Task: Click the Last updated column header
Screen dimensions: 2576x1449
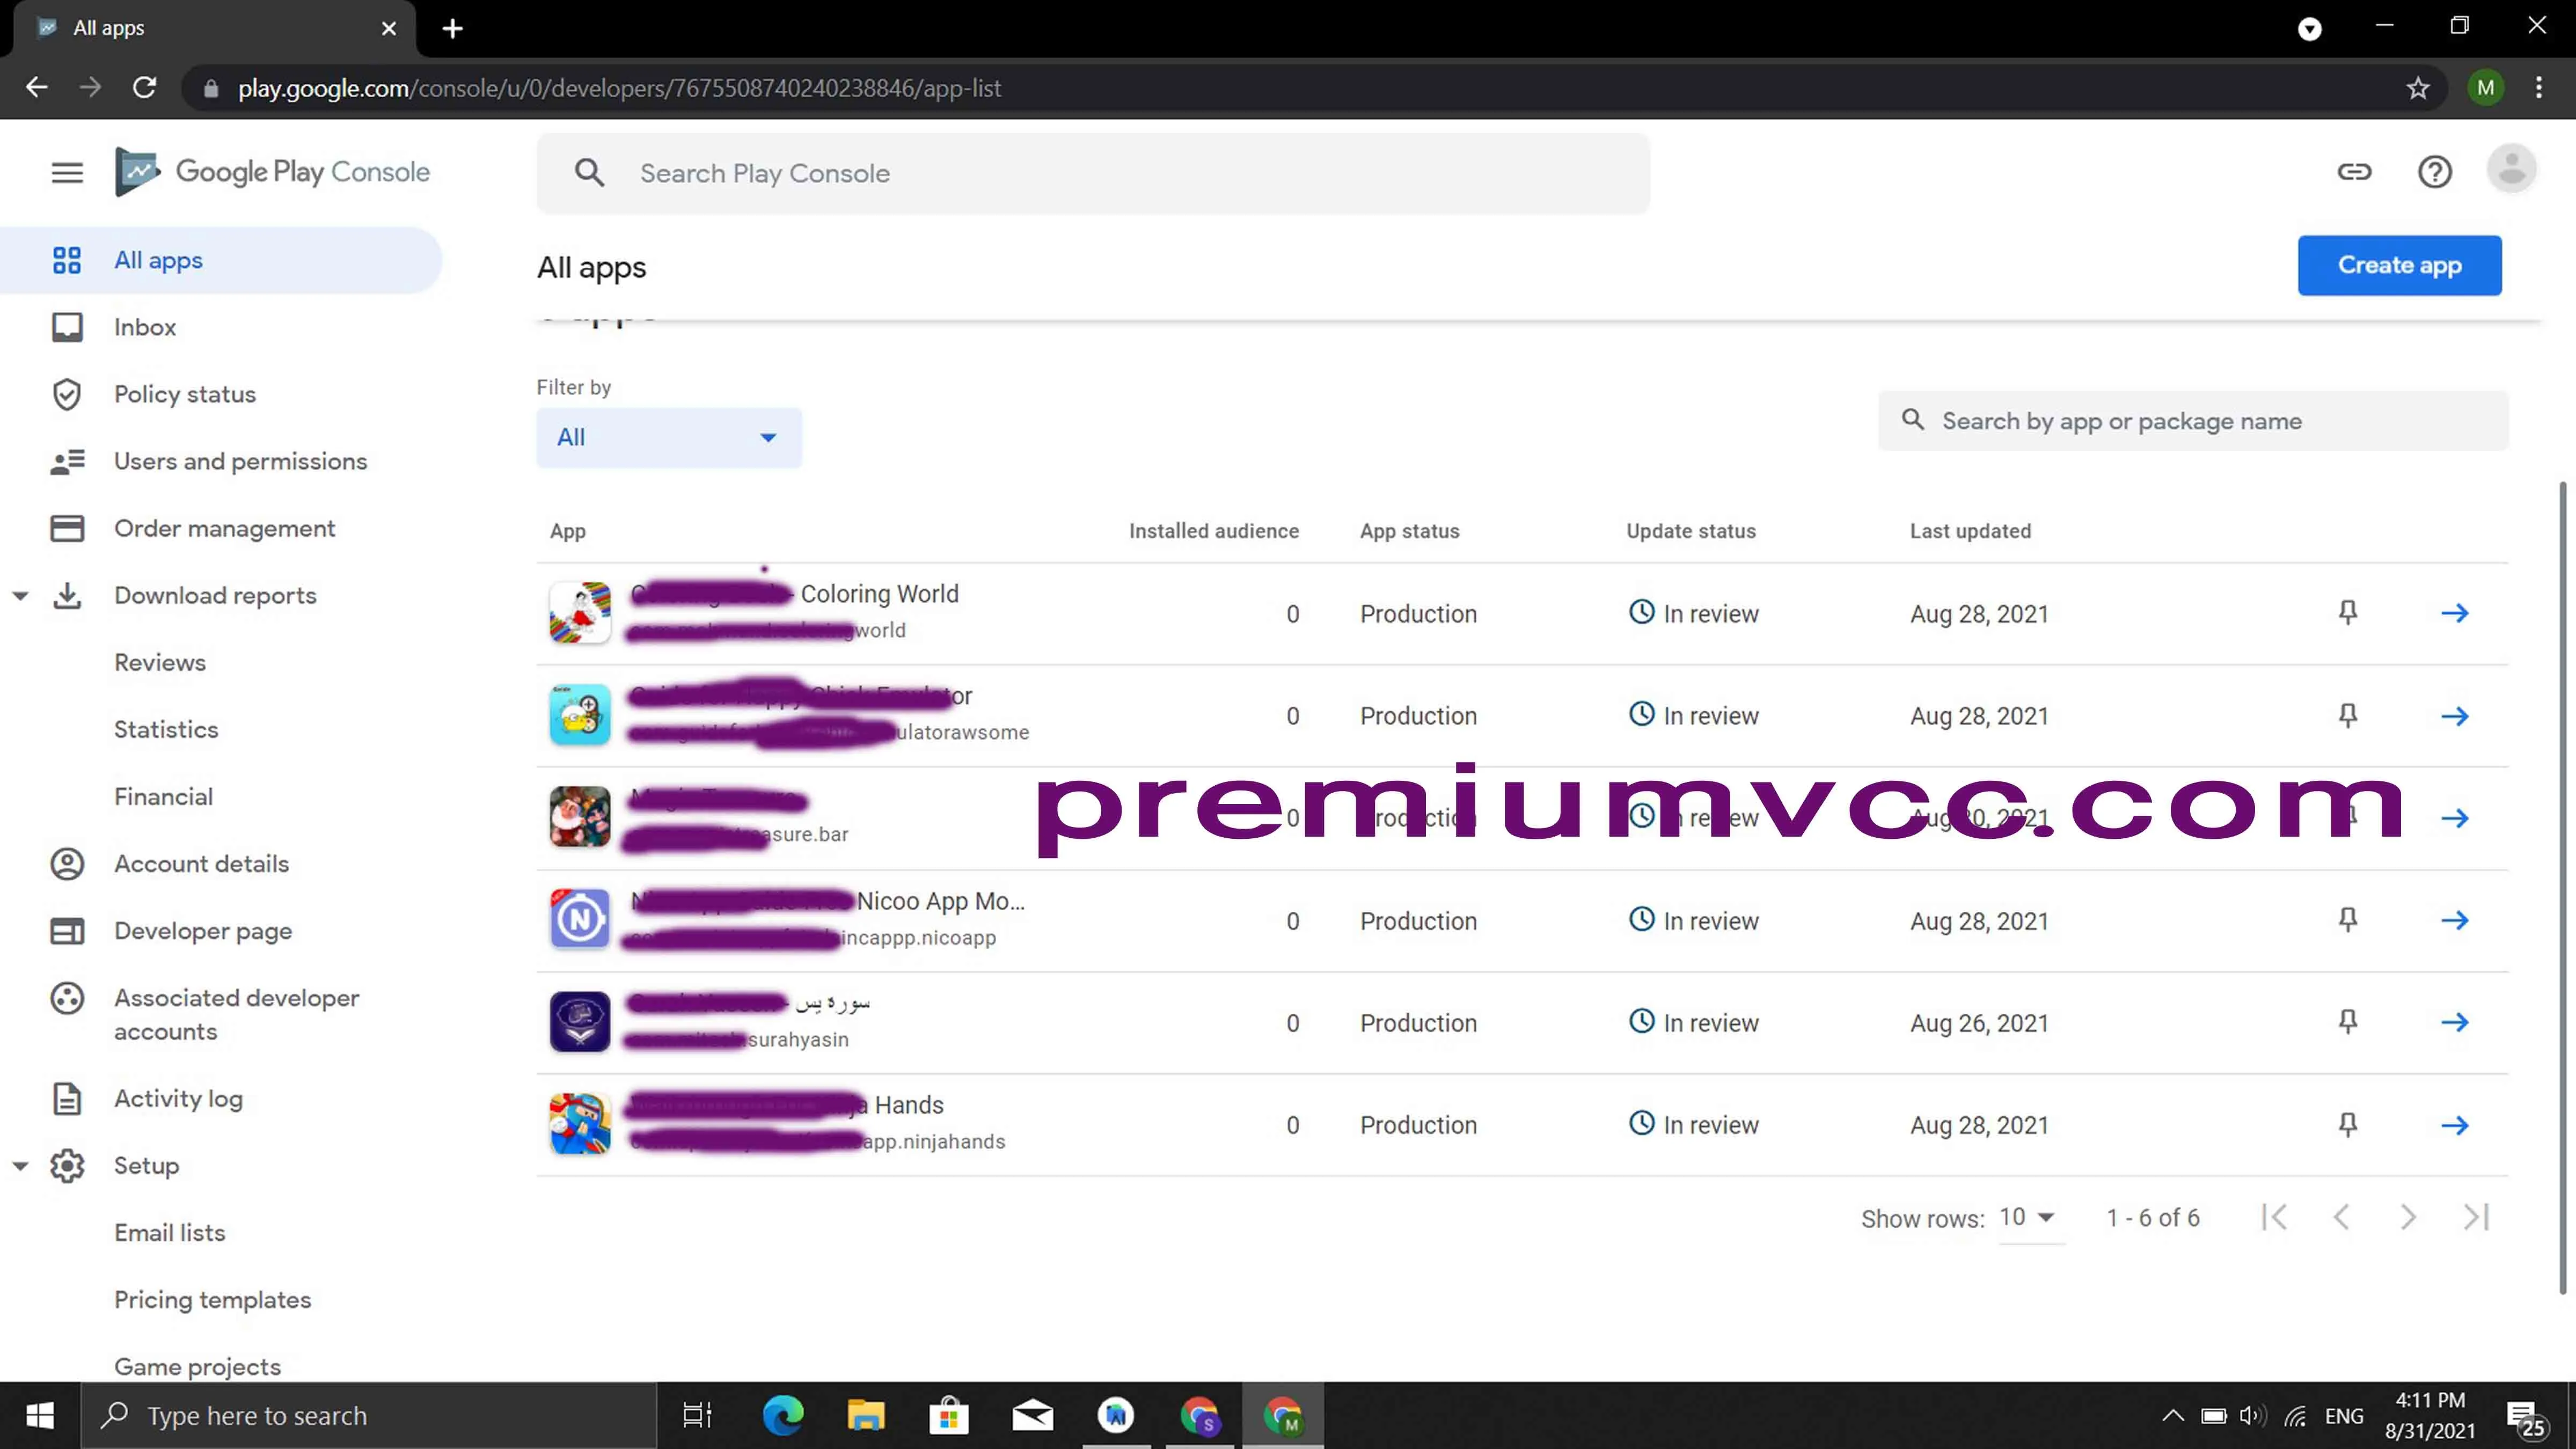Action: point(1970,531)
